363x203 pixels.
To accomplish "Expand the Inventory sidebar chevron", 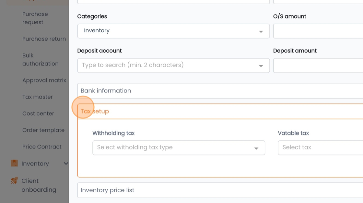I will coord(66,164).
